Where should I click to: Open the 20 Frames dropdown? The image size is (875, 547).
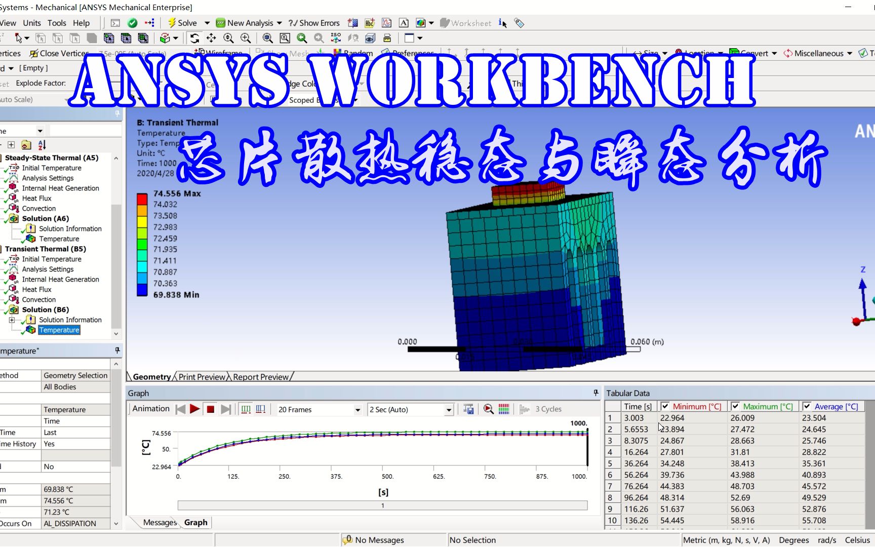(x=357, y=410)
